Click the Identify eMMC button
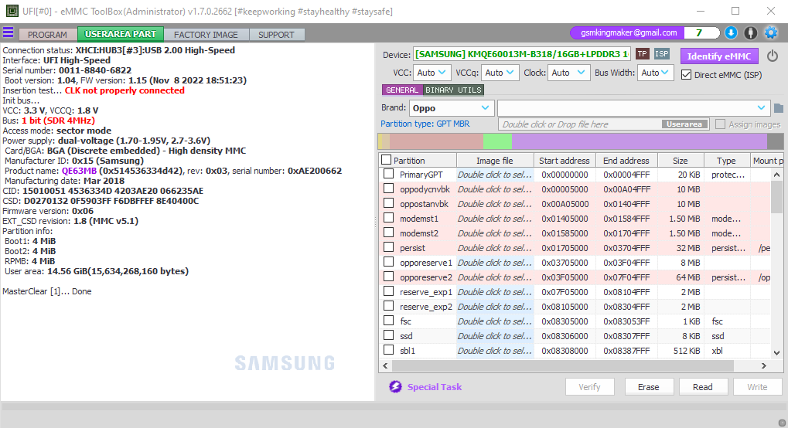788x428 pixels. [x=719, y=56]
